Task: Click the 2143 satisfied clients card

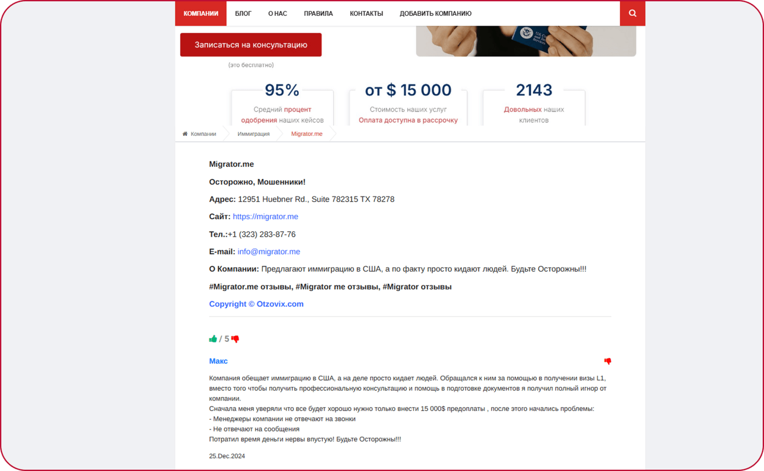Action: (534, 103)
